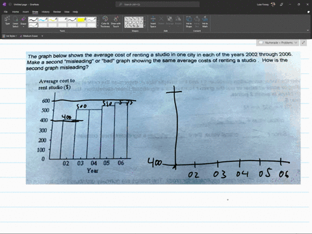This screenshot has width=312, height=234.
Task: Select Medium Eraser in quick toolbar
Action: click(29, 36)
